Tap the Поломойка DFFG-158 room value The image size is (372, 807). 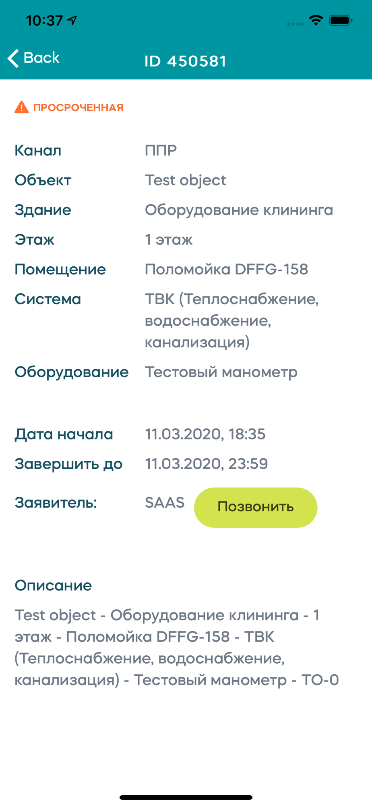click(x=226, y=270)
